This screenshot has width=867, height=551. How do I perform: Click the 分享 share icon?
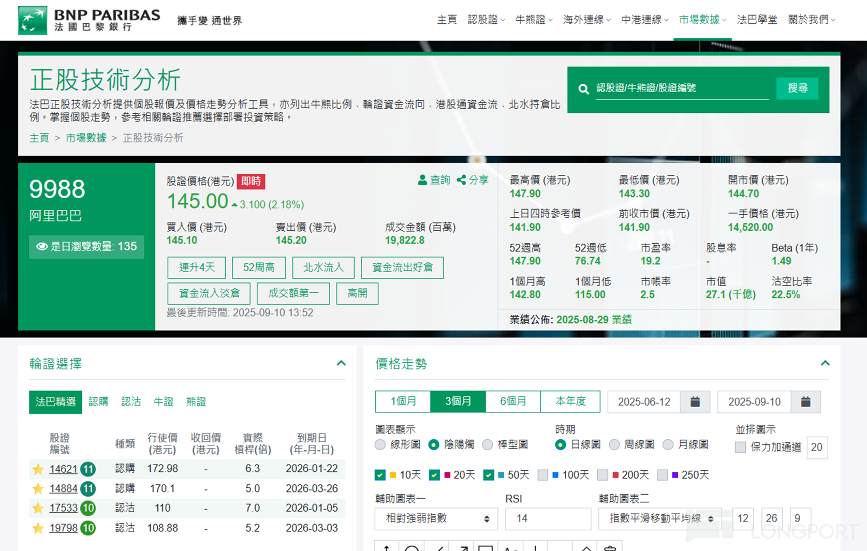pyautogui.click(x=461, y=180)
